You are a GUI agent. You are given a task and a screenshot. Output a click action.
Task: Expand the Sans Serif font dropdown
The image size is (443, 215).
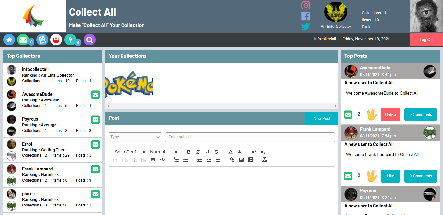coord(130,152)
